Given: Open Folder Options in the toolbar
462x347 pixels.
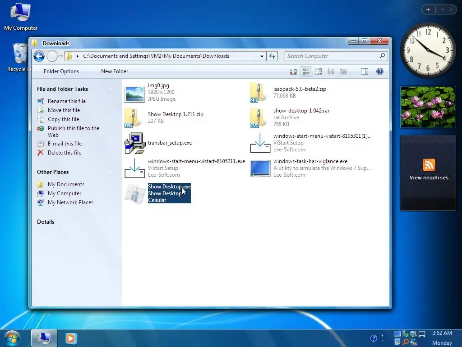Looking at the screenshot, I should point(61,71).
